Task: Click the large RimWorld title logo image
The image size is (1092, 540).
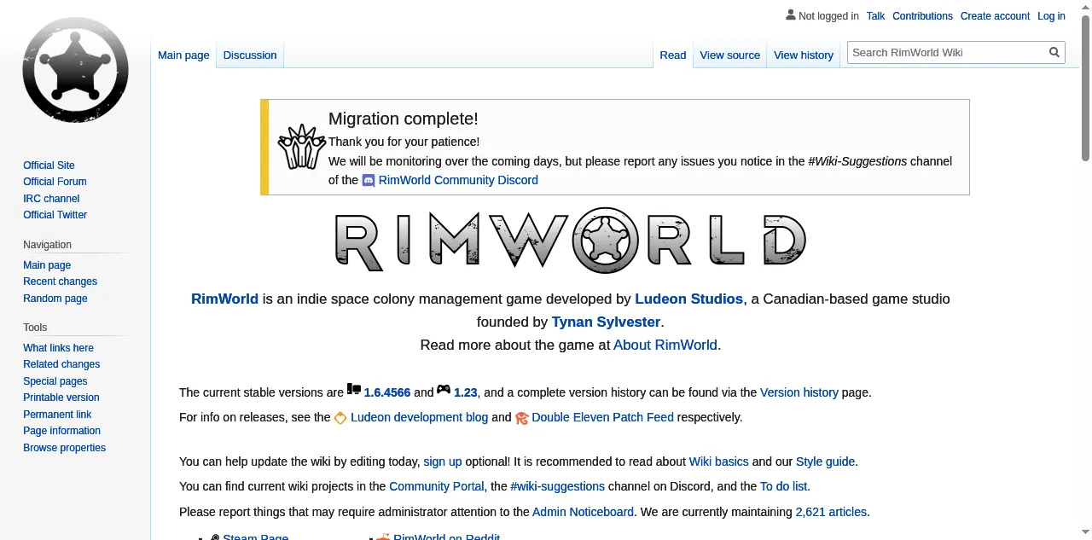Action: (x=570, y=241)
